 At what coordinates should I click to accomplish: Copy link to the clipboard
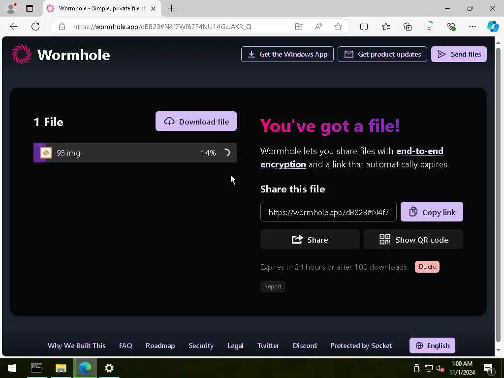coord(432,212)
